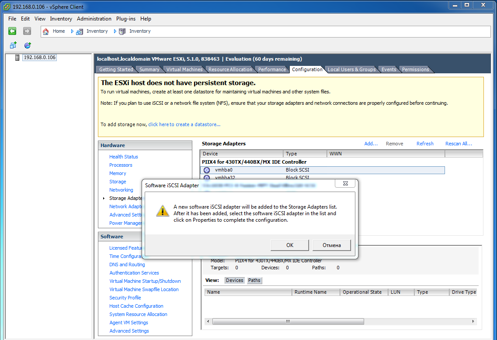Sort adapters by Type column header

click(x=305, y=154)
